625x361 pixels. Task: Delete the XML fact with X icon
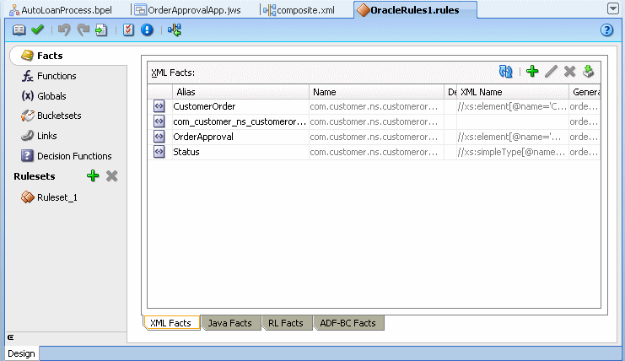coord(569,72)
